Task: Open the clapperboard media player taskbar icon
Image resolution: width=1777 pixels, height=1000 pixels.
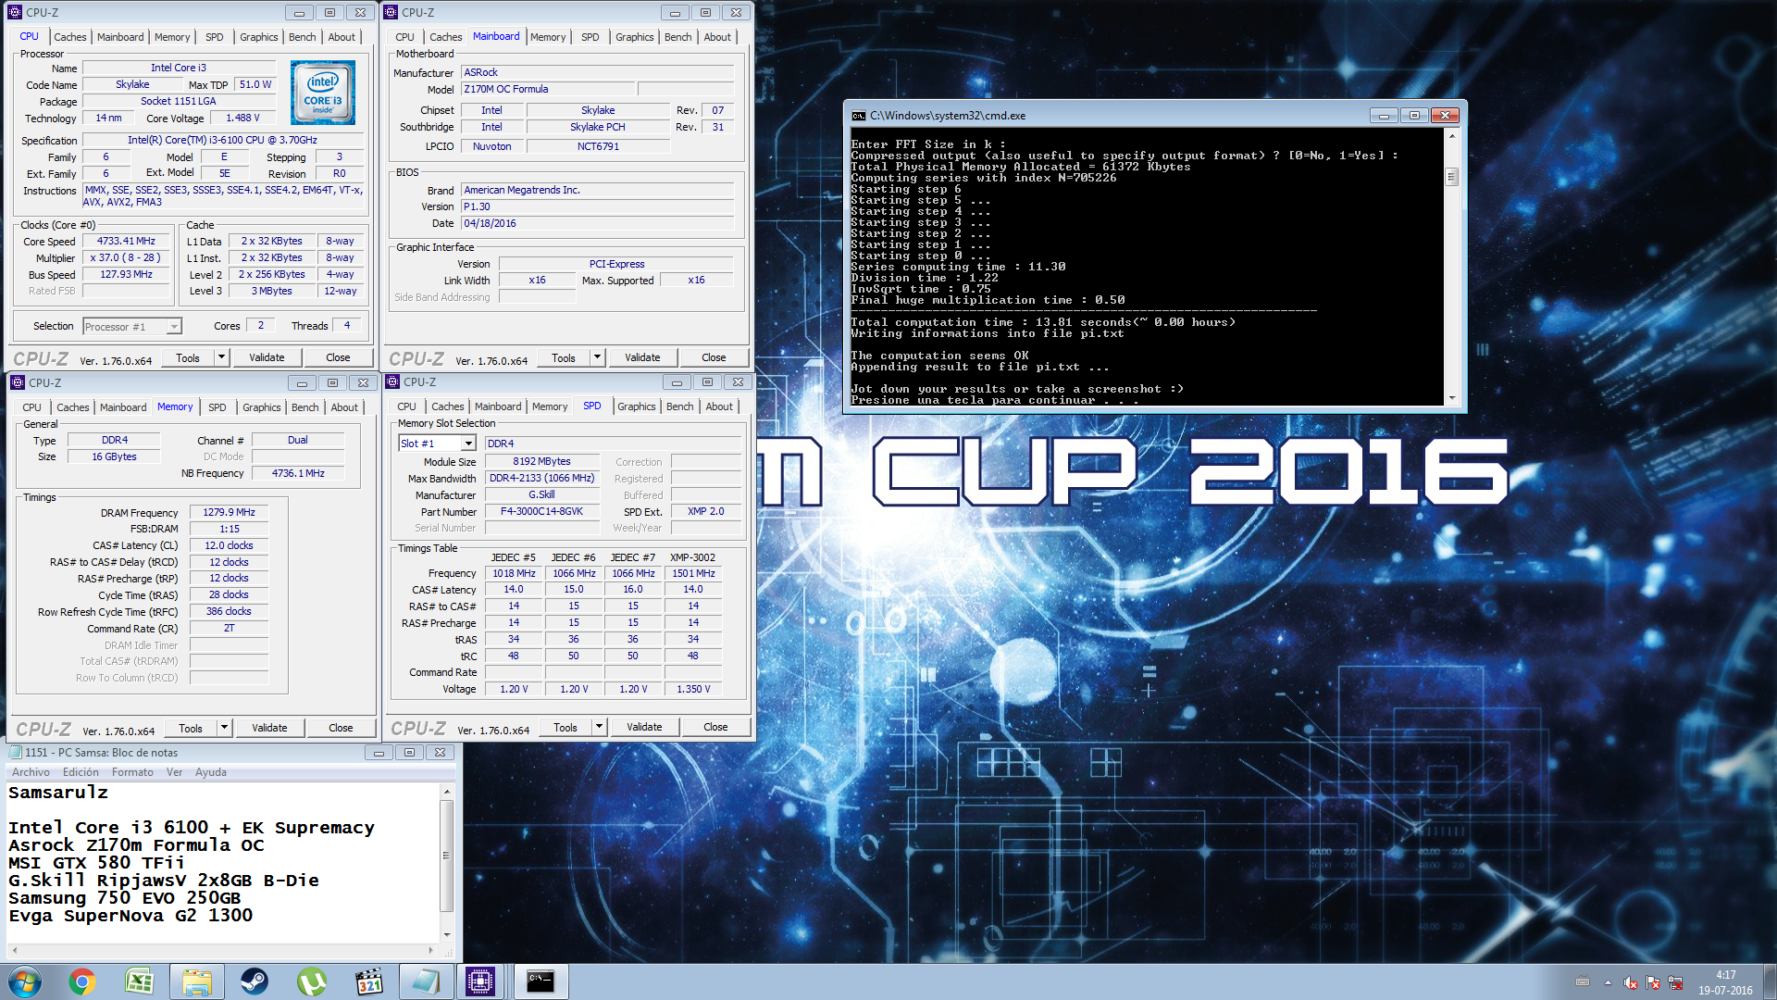Action: 369,981
